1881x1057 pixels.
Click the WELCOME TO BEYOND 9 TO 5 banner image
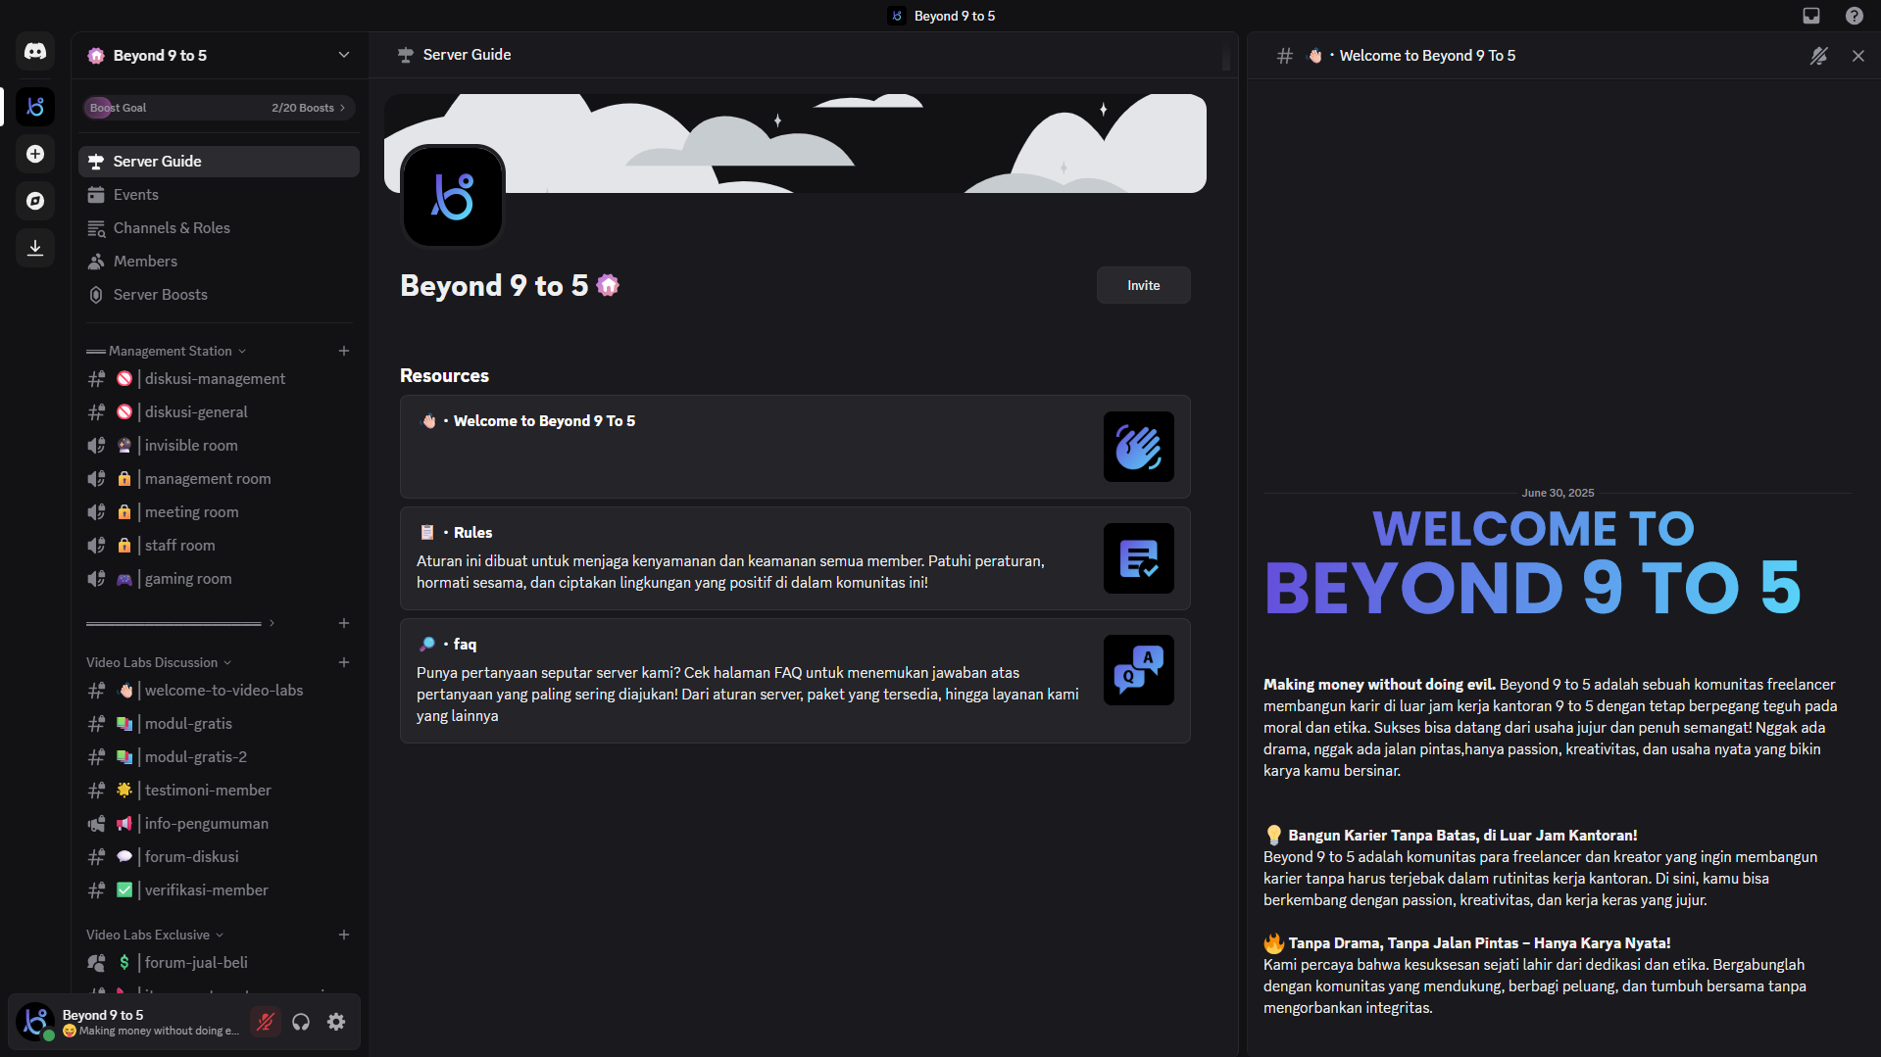[x=1534, y=562]
